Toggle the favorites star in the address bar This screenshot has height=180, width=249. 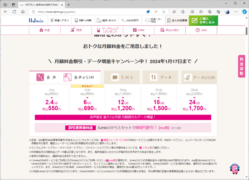[164, 12]
